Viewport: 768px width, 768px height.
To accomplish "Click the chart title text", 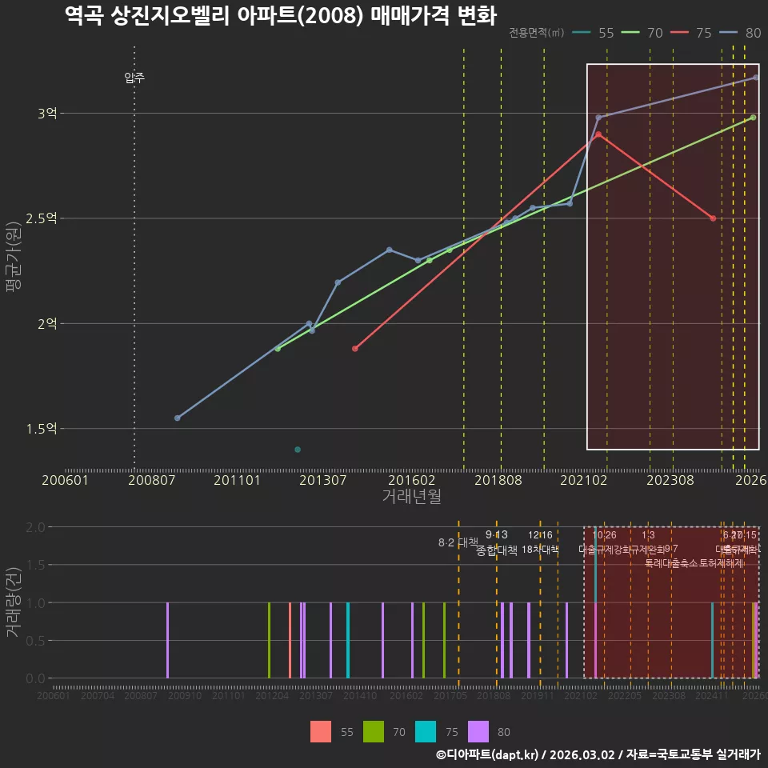I will click(x=281, y=16).
